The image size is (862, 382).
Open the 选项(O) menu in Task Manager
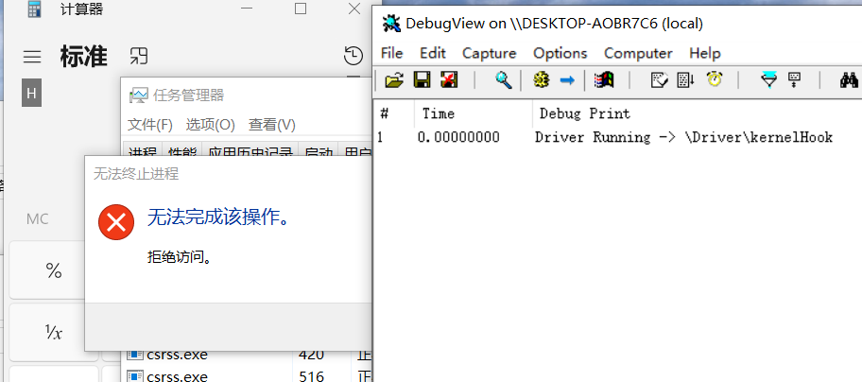211,125
